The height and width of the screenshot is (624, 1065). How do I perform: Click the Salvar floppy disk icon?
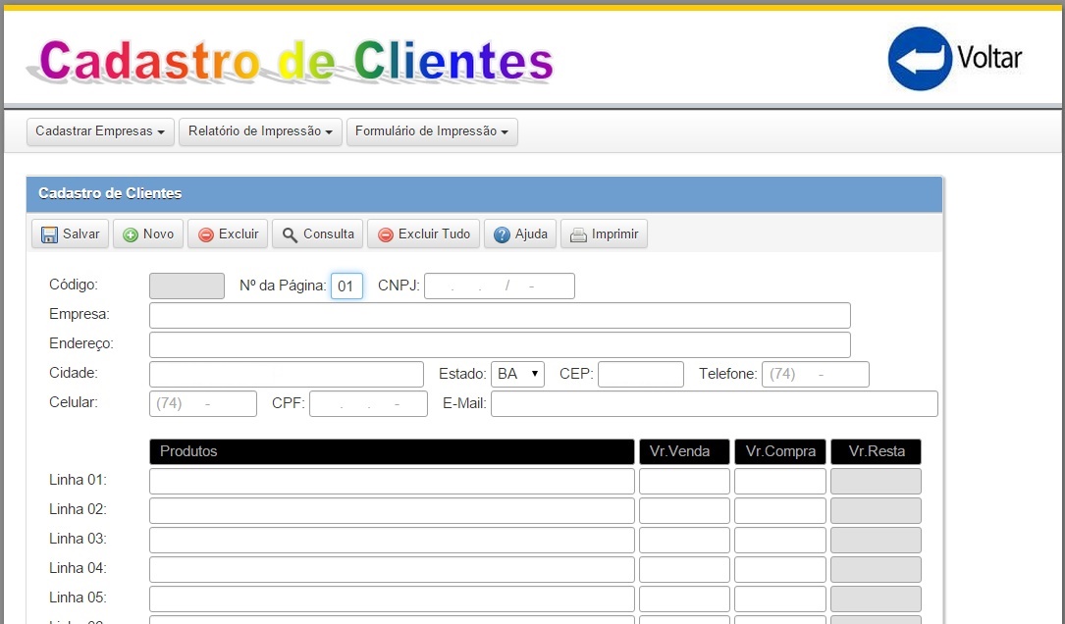[49, 234]
